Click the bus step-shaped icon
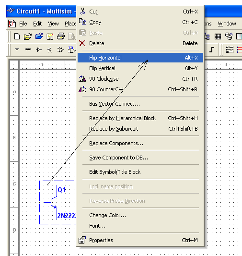The image size is (242, 256). tap(211, 49)
